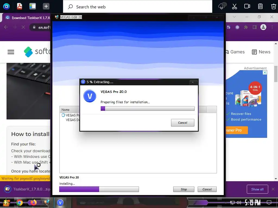Click the translate icon in browser toolbar
The height and width of the screenshot is (208, 278).
(x=229, y=27)
